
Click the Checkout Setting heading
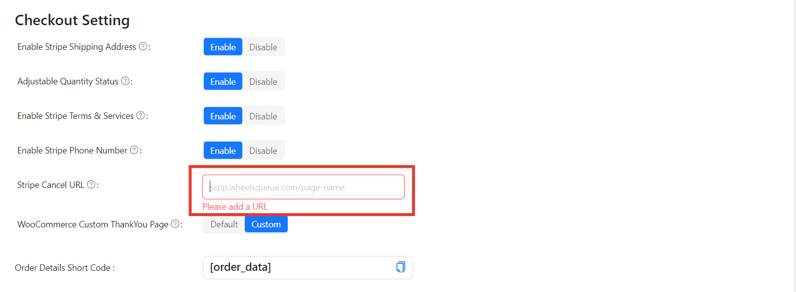point(72,20)
